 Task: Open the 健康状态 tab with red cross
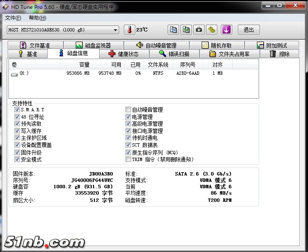124,54
